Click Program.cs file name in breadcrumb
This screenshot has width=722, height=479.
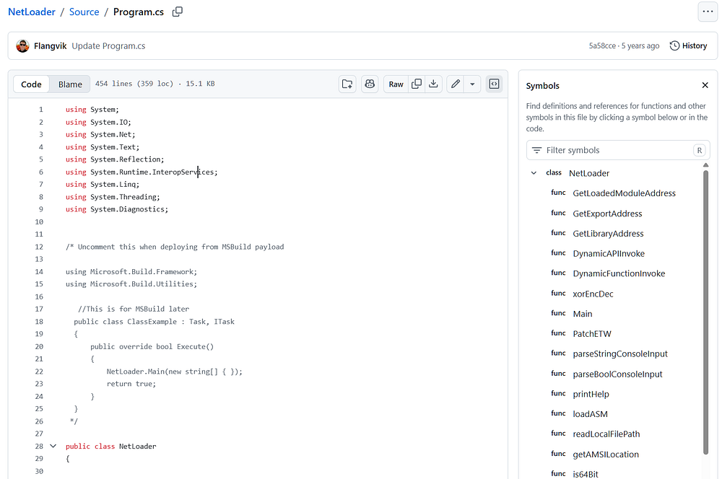138,12
